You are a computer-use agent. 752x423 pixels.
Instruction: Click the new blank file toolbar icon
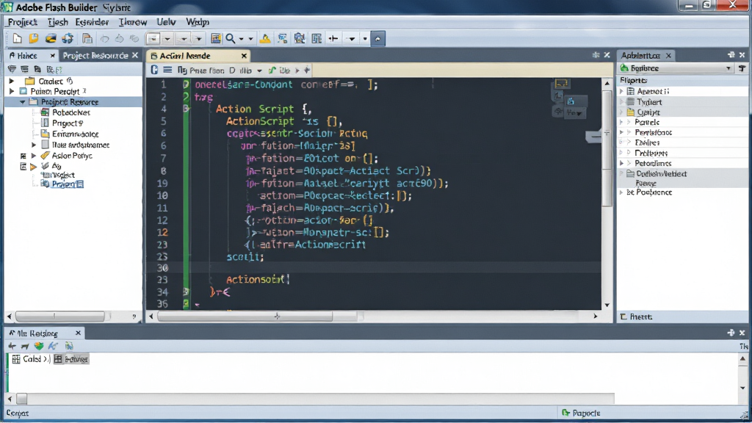pos(18,38)
